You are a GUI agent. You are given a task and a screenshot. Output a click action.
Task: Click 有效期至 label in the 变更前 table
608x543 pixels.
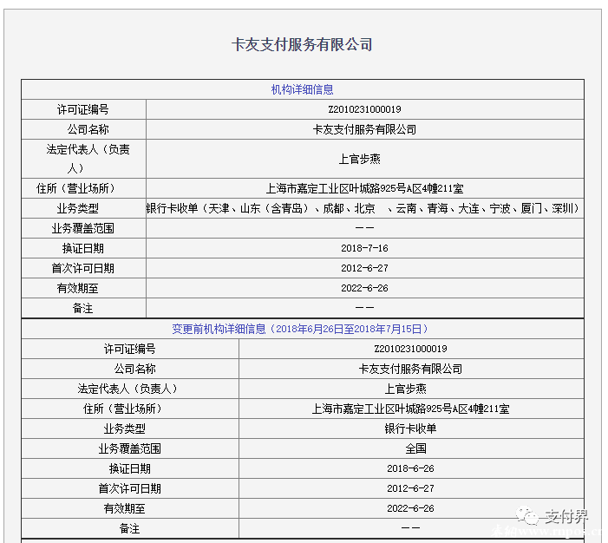(x=125, y=509)
